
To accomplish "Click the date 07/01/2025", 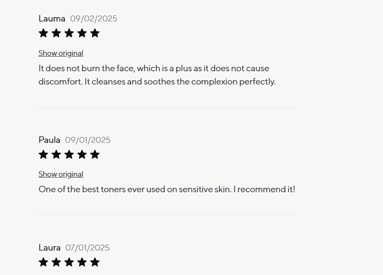I will pyautogui.click(x=88, y=248).
